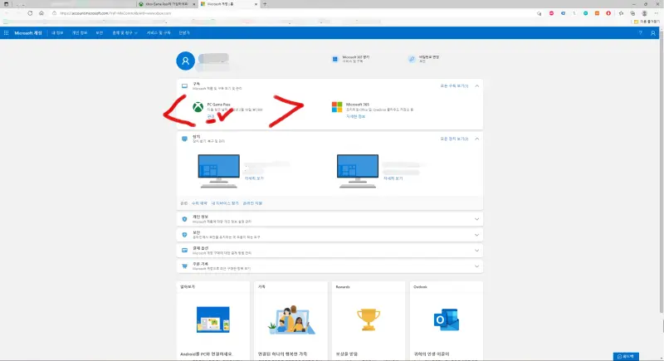
Task: Open the 내 정보 menu item
Action: pos(57,32)
